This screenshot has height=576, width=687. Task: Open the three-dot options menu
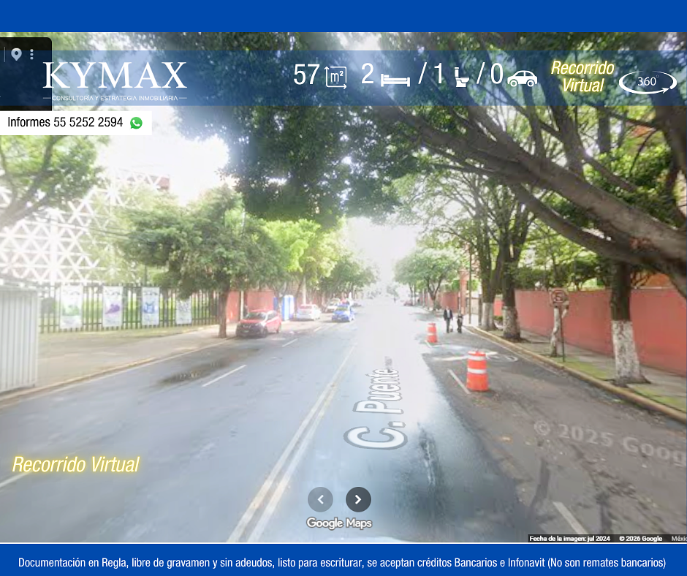tap(31, 54)
